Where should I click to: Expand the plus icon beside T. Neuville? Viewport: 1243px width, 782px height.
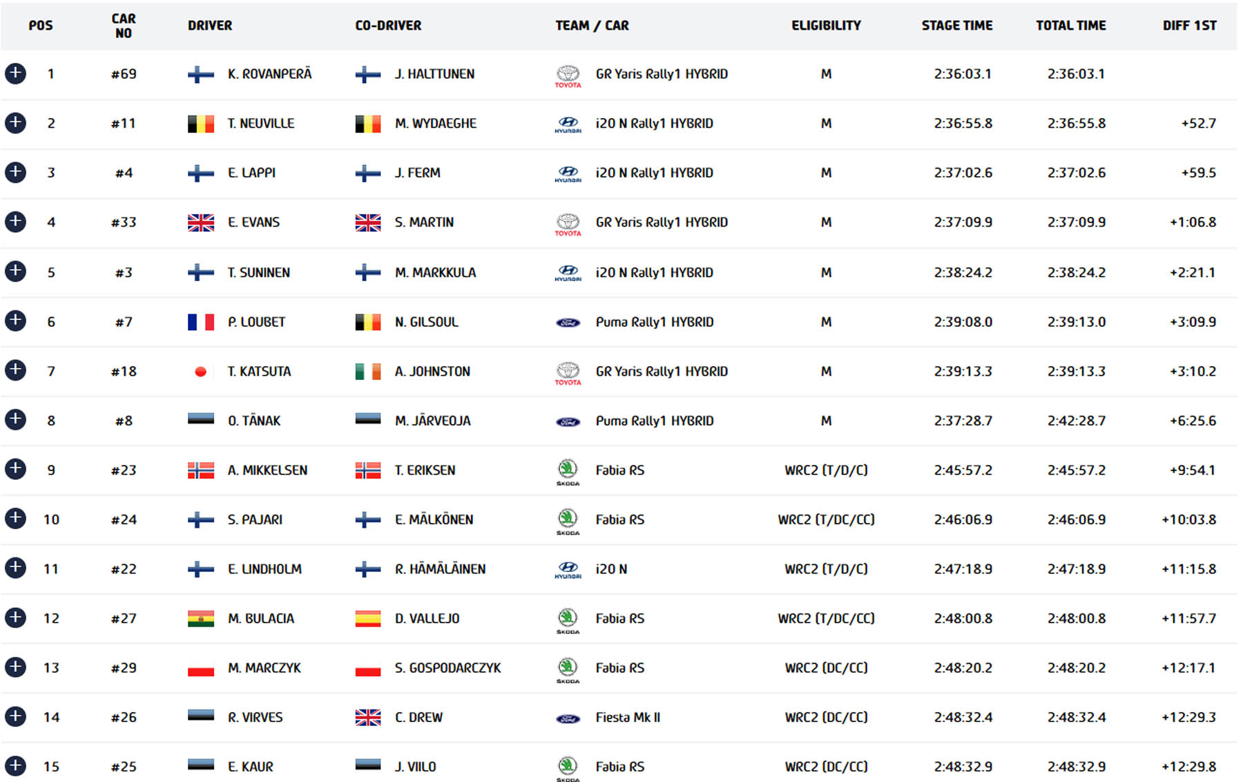coord(15,123)
